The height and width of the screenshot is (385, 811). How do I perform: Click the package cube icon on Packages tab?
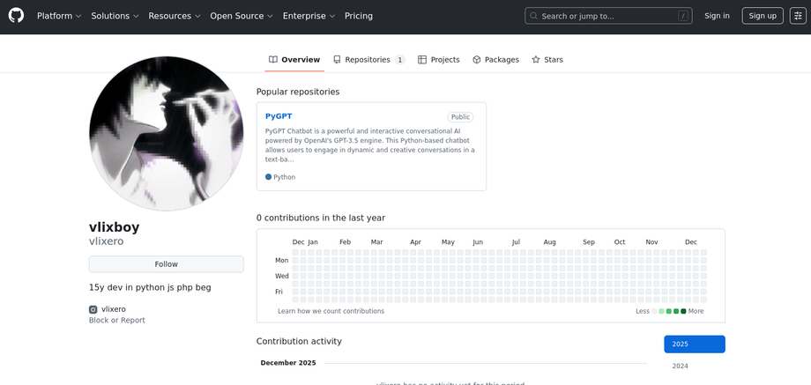[x=477, y=59]
